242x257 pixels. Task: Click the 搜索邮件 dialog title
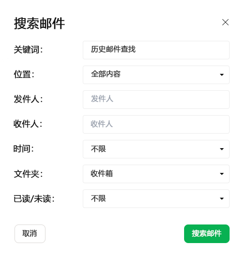pos(39,23)
